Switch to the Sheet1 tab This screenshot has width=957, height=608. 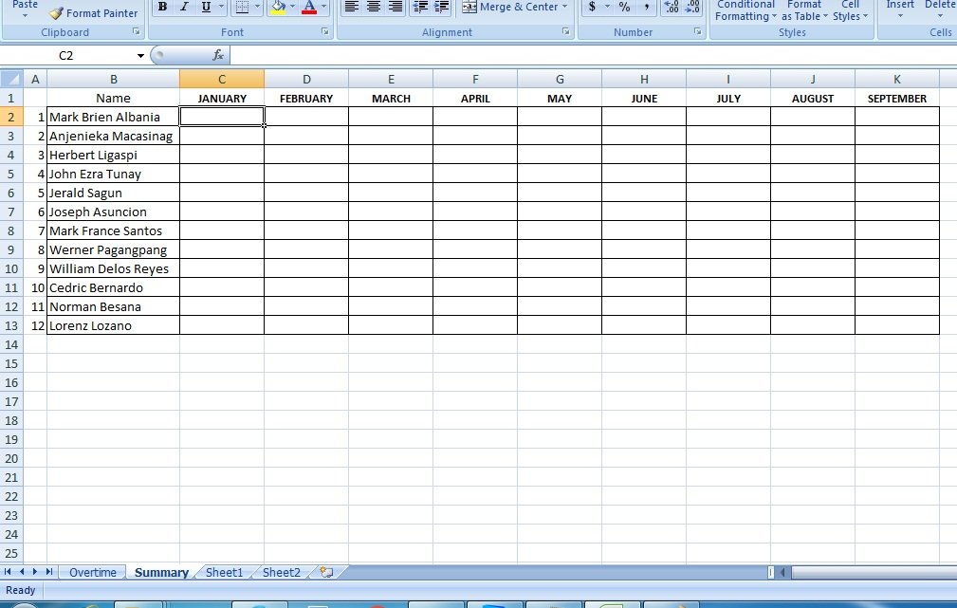[225, 572]
